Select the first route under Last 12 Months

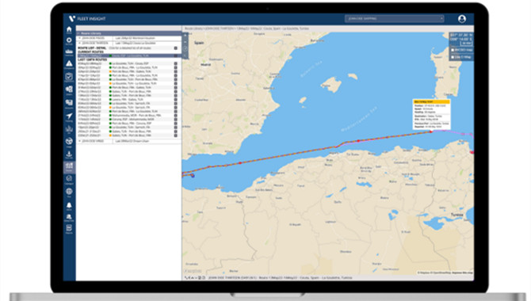(x=128, y=63)
